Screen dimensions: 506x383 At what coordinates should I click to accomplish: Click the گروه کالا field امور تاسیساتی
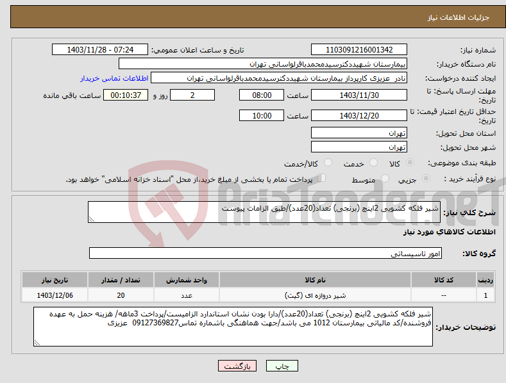coord(266,254)
